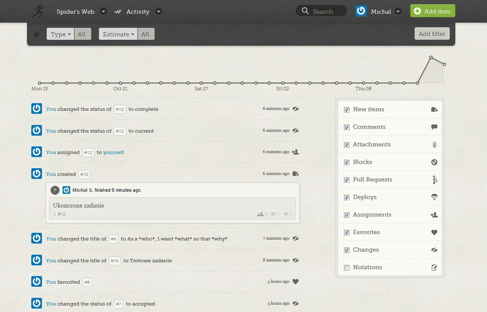The image size is (487, 312).
Task: Click the Favorites heart icon in sidebar
Action: click(x=434, y=232)
